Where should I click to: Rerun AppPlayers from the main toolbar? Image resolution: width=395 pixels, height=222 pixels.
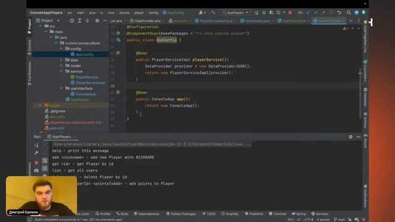(256, 12)
